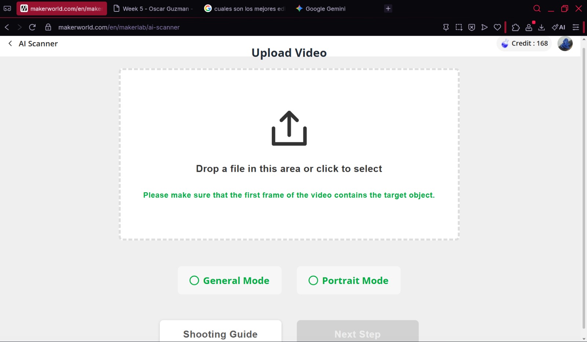Click the Next Step button
Screen dimensions: 587x342
pyautogui.click(x=358, y=331)
